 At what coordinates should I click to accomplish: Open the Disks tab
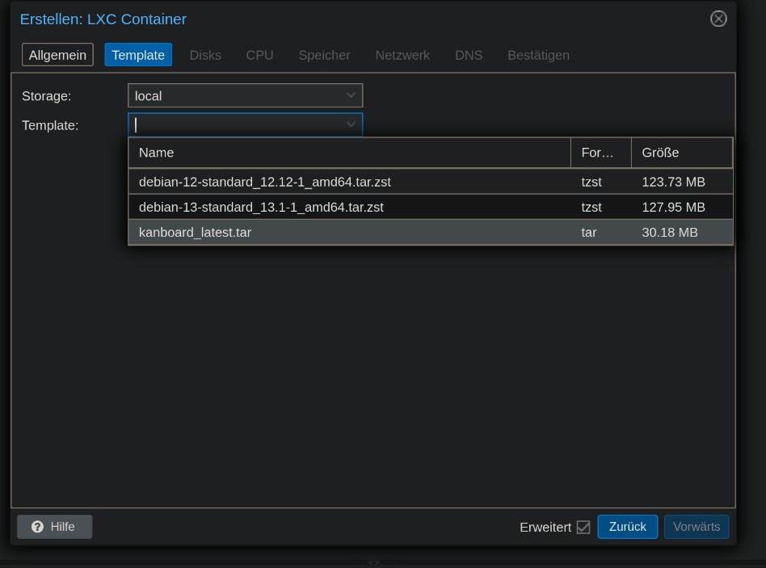(x=205, y=55)
